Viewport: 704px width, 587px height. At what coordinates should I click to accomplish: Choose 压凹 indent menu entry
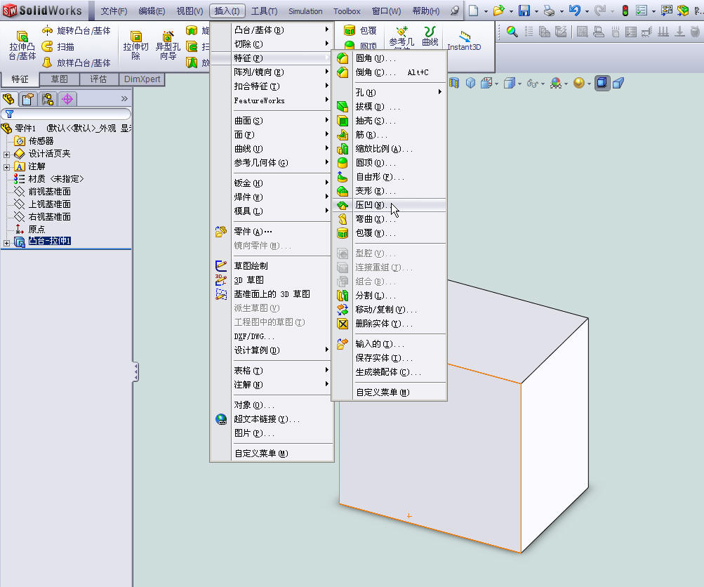[389, 205]
